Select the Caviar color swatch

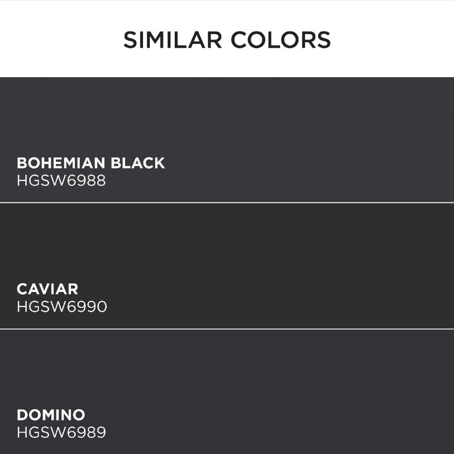[227, 266]
